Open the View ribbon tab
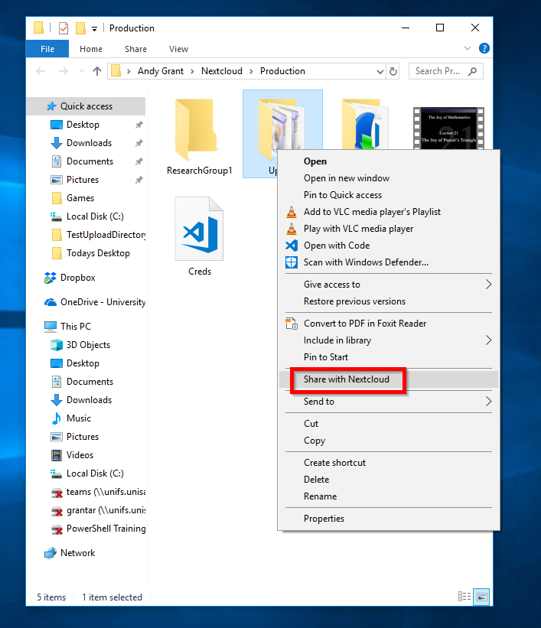541x628 pixels. click(178, 49)
